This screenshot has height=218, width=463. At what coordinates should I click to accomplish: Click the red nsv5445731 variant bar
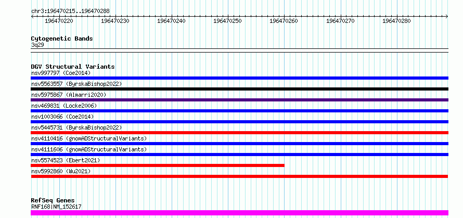coord(239,133)
